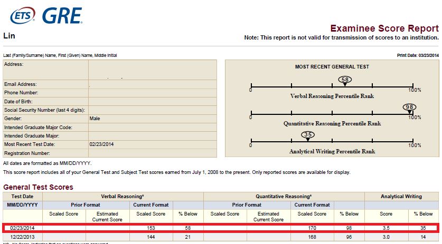Click the Address label
Screen dimensions: 442x244
14,64
